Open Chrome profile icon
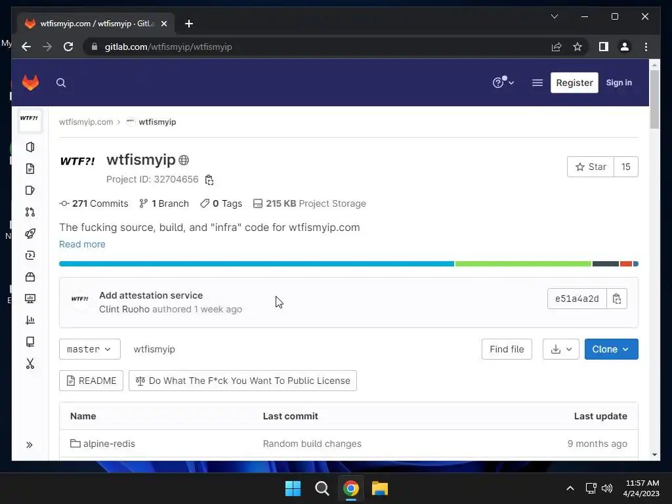Screen dimensions: 672x504 point(625,47)
